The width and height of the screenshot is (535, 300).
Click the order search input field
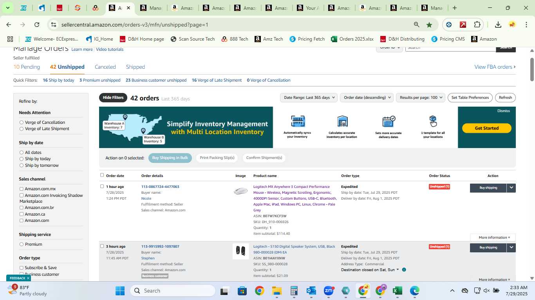coord(450,48)
